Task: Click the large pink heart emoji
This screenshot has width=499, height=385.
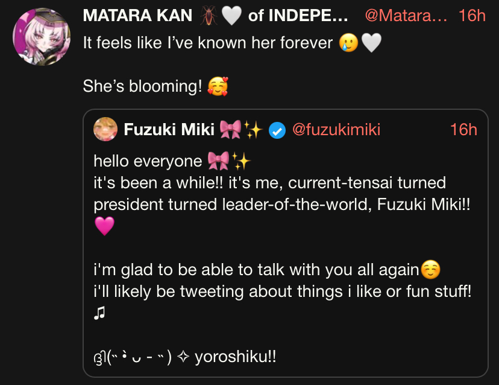Action: click(104, 226)
